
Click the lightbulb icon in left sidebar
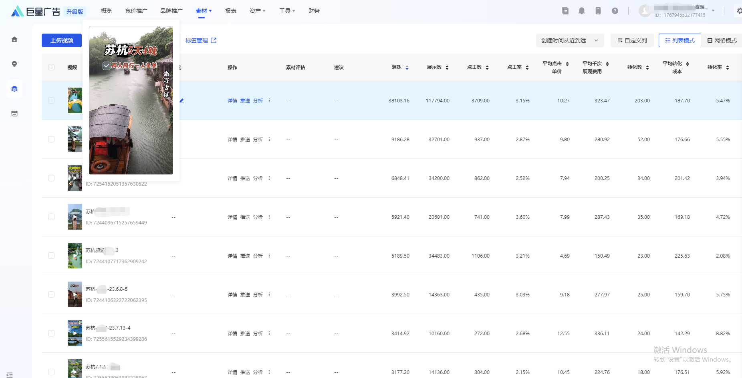(14, 64)
